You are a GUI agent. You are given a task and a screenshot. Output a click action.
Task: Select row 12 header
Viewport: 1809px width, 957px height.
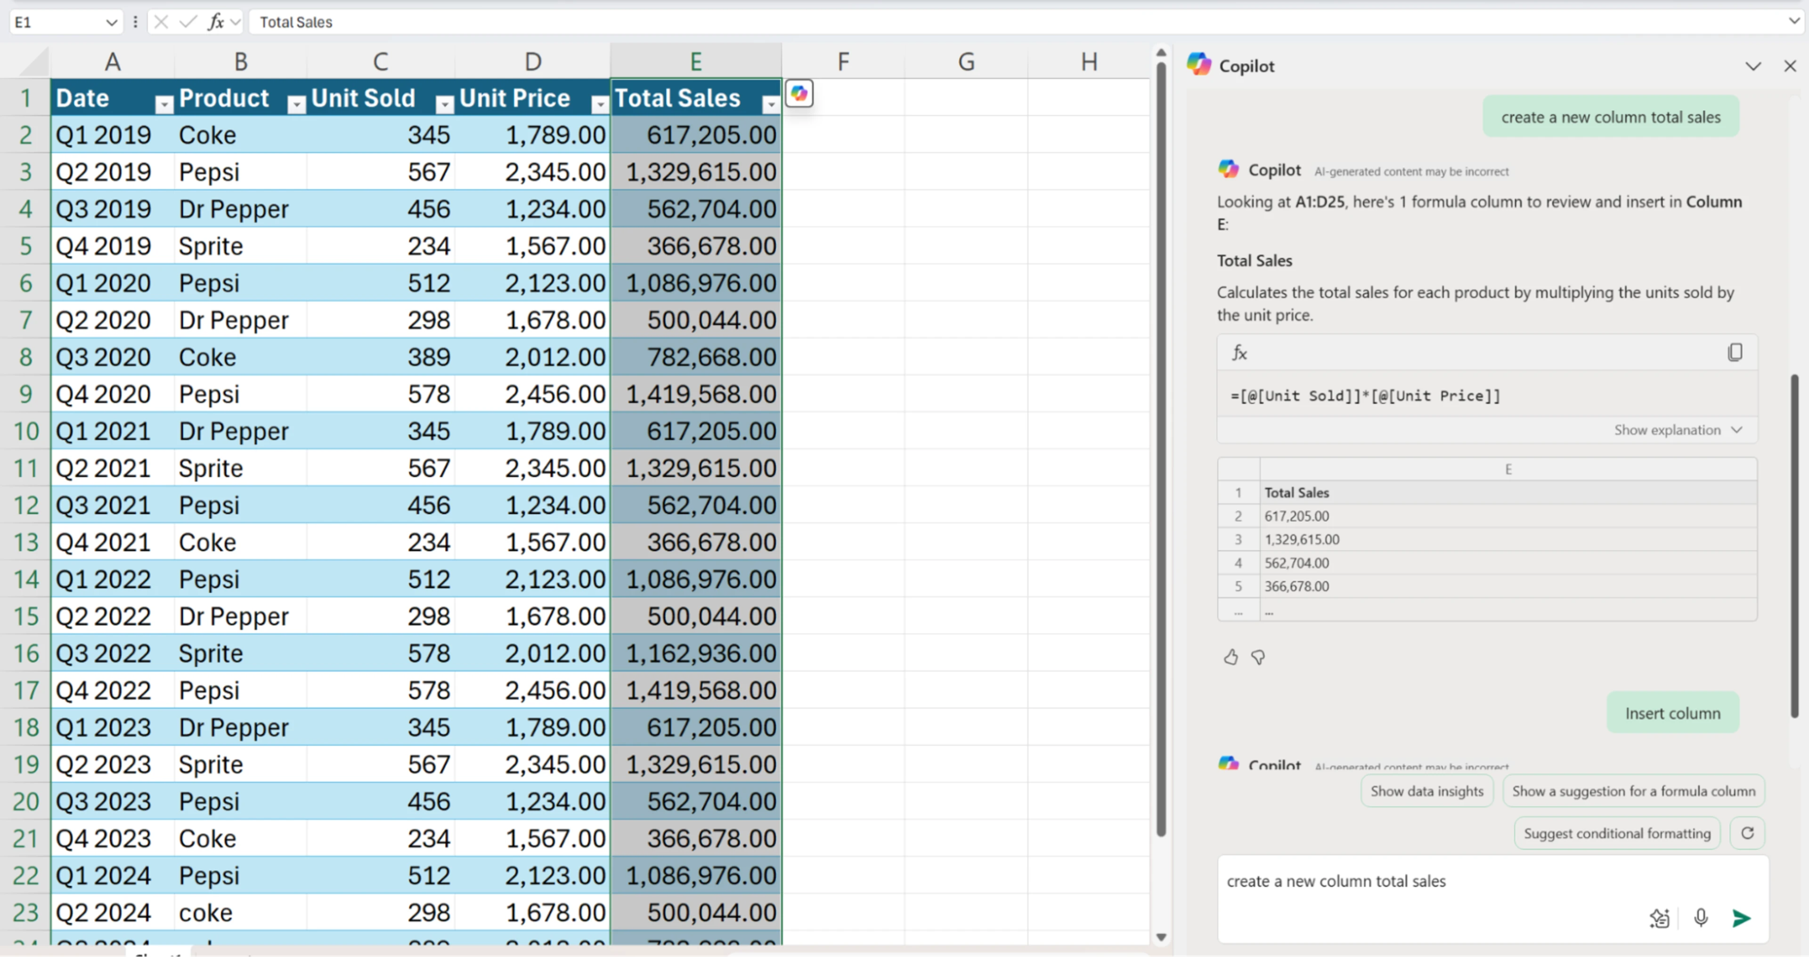[x=25, y=505]
